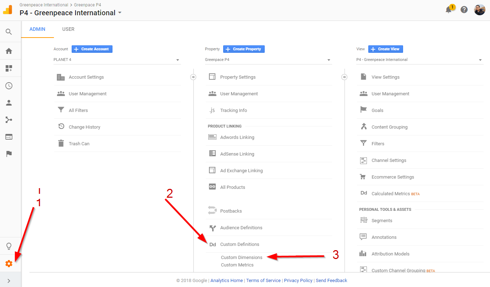Click Greenpeace International breadcrumb text
The height and width of the screenshot is (287, 490).
(44, 5)
